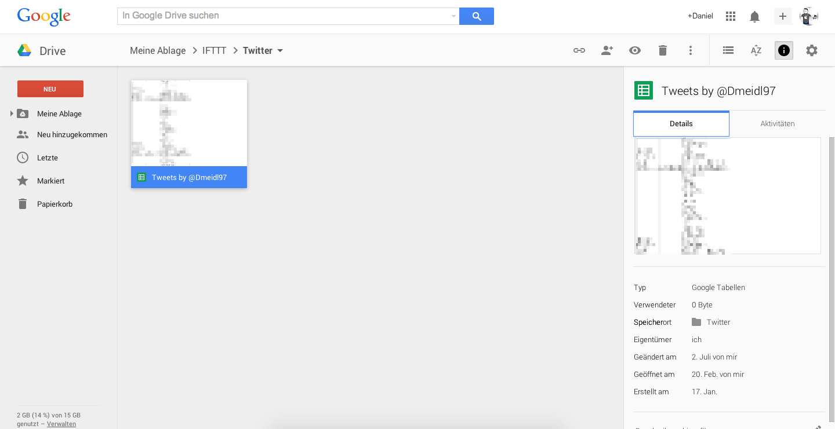Click the preview thumbnail in details panel
835x429 pixels.
tap(728, 196)
